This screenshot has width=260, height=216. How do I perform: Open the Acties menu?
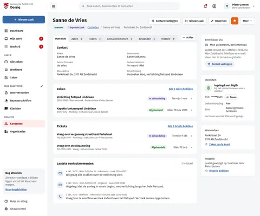pyautogui.click(x=188, y=37)
